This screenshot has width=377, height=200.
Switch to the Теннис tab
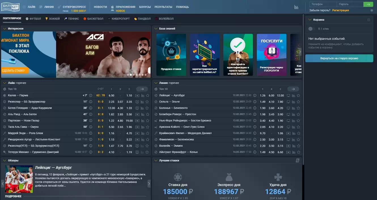[72, 19]
